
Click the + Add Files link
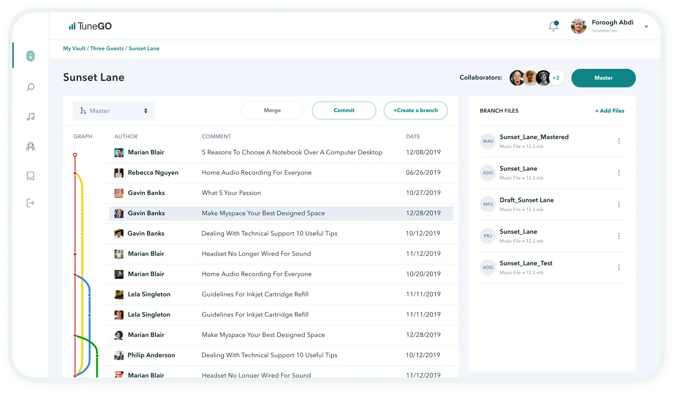point(609,111)
